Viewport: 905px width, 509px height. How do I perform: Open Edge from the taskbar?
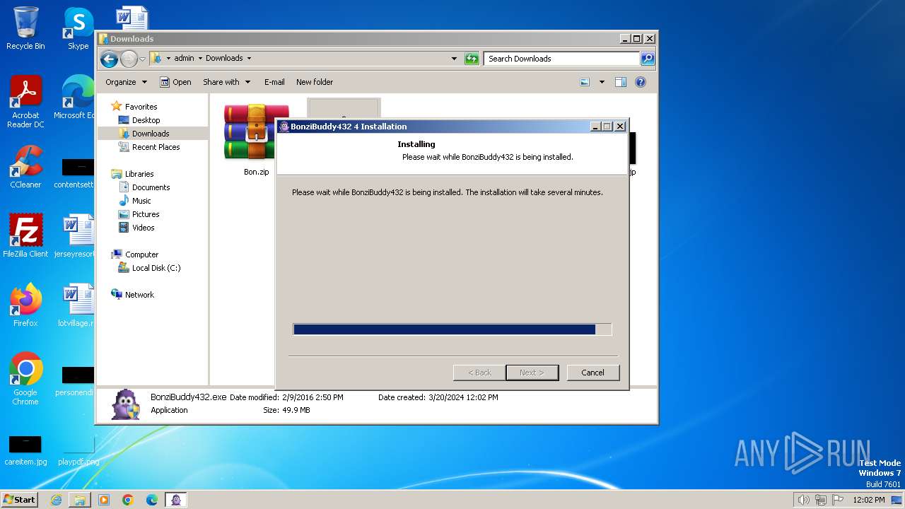152,500
